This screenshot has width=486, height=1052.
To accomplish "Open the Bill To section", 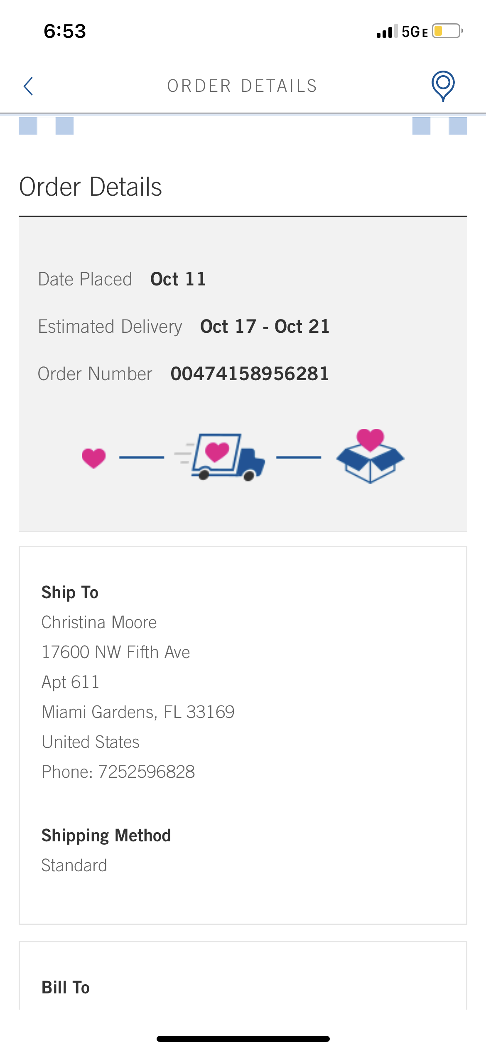I will click(66, 988).
